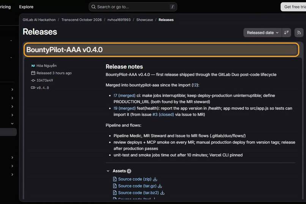The width and height of the screenshot is (306, 204).
Task: Open issue #3 (closed) link
Action: (x=163, y=114)
